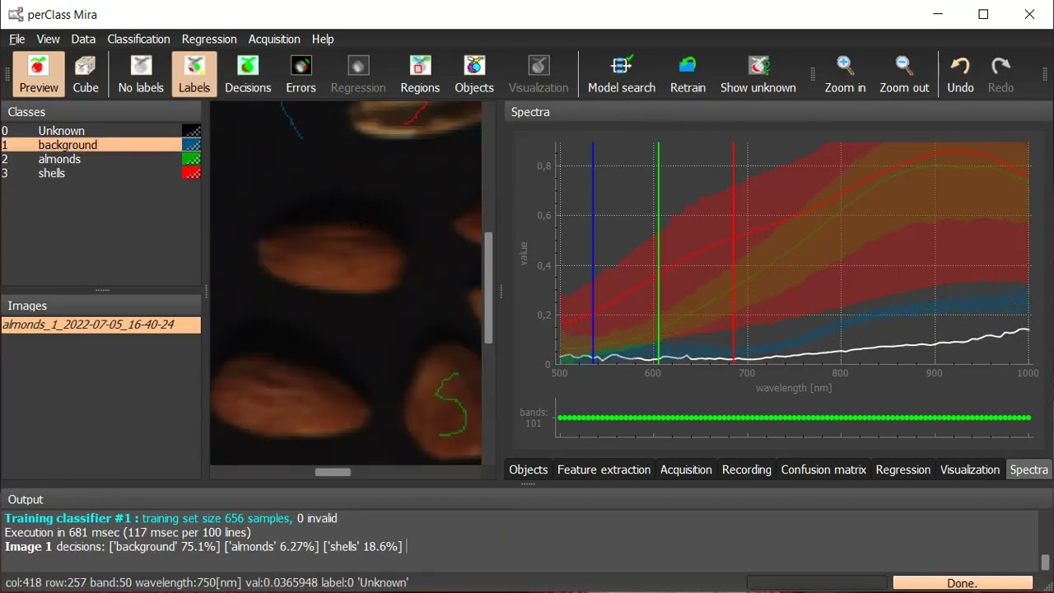Switch to the Confusion matrix tab
Screen dimensions: 1054x593
click(x=823, y=469)
